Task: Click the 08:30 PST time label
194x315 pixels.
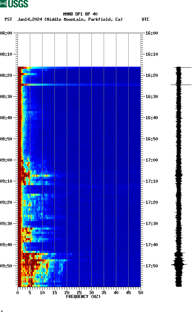Action: (x=6, y=96)
